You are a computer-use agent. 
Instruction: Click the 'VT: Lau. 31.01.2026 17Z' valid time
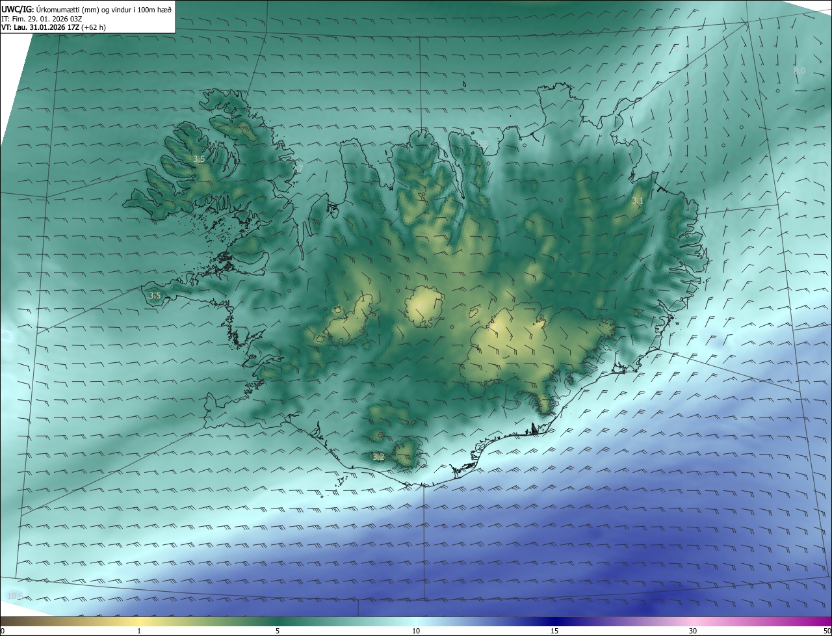click(x=40, y=27)
